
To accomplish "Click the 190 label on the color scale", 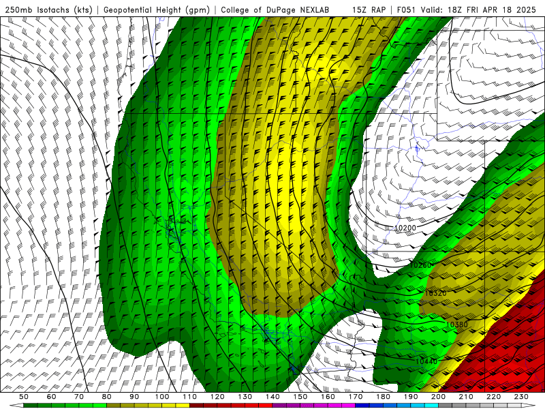I will [x=411, y=397].
